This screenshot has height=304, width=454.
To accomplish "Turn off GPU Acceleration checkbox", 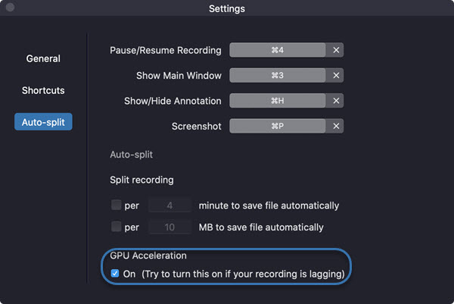I will 115,273.
